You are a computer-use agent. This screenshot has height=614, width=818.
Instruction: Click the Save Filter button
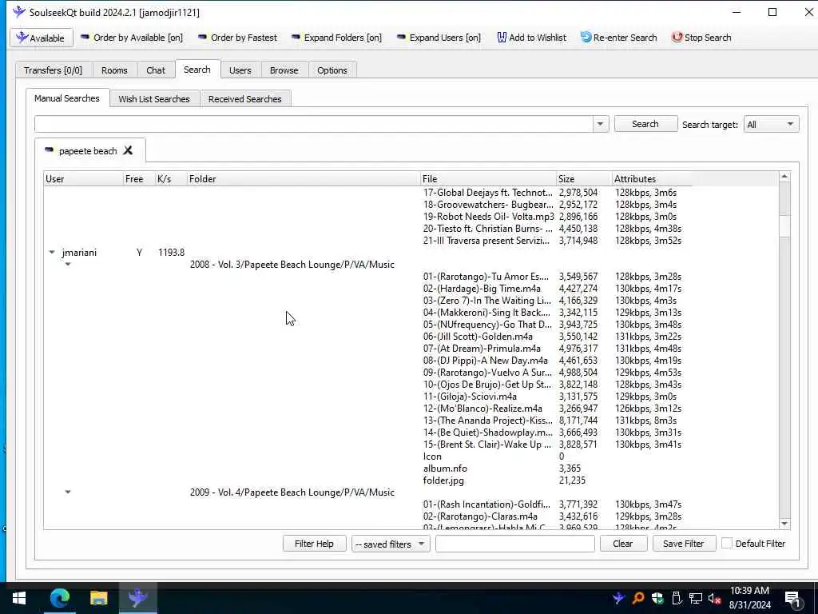684,544
